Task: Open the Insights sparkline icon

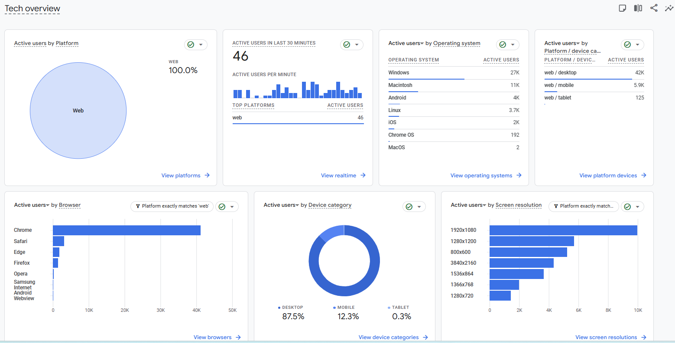Action: click(x=669, y=8)
